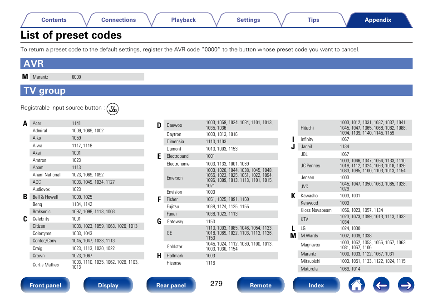Select the Appendix tab
Image resolution: width=433 pixels, height=306 pixels.
pyautogui.click(x=378, y=20)
